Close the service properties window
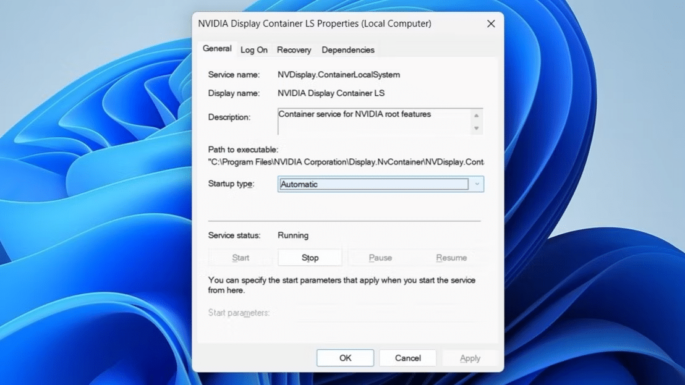The height and width of the screenshot is (385, 685). tap(491, 23)
